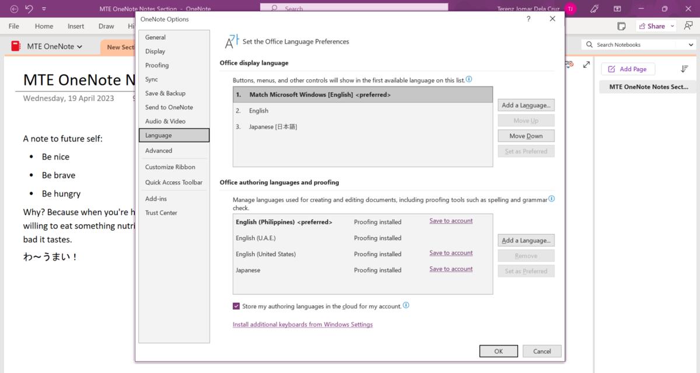
Task: Open dialog help via the question mark icon
Action: point(528,19)
